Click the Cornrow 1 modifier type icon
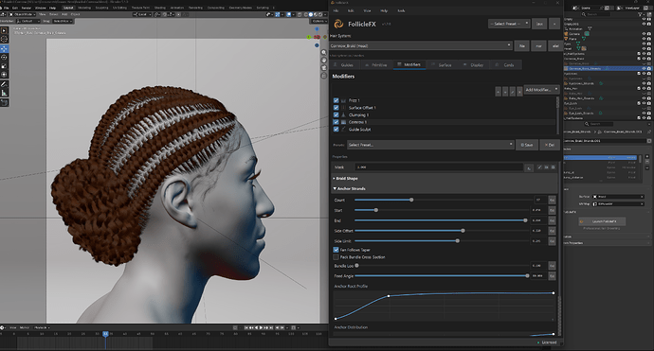 point(343,122)
